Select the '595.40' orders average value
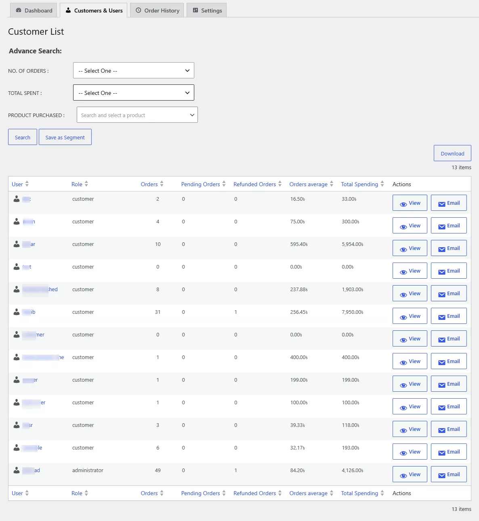Screen dimensions: 479x521 (299, 244)
